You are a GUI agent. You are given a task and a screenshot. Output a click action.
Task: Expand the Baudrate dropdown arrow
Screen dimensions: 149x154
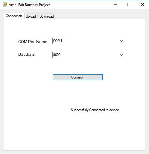click(x=121, y=55)
